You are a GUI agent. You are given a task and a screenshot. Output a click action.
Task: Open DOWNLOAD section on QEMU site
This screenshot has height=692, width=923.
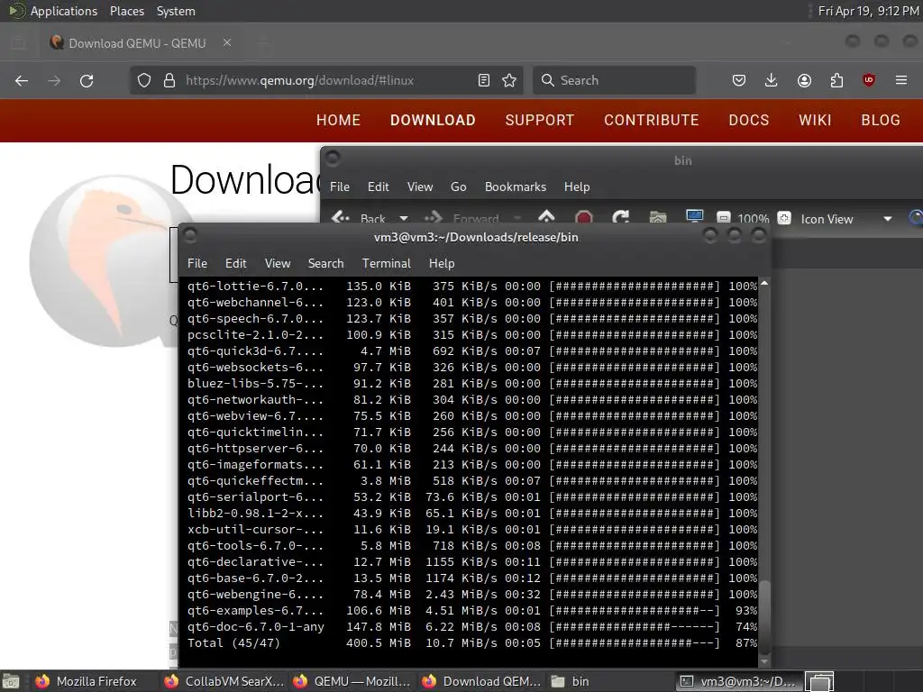point(433,120)
